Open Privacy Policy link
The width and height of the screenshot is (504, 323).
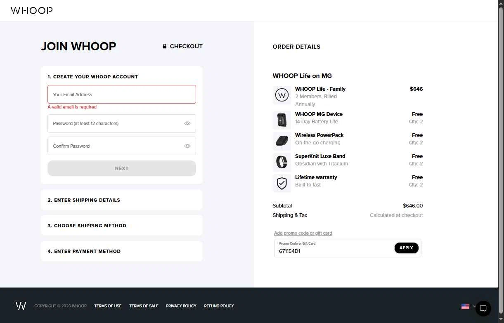coord(181,306)
